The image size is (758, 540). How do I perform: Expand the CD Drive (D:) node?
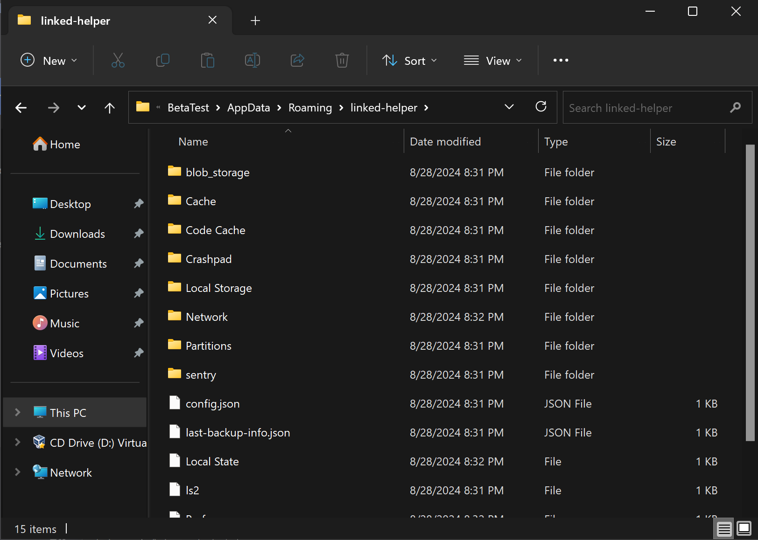tap(18, 442)
